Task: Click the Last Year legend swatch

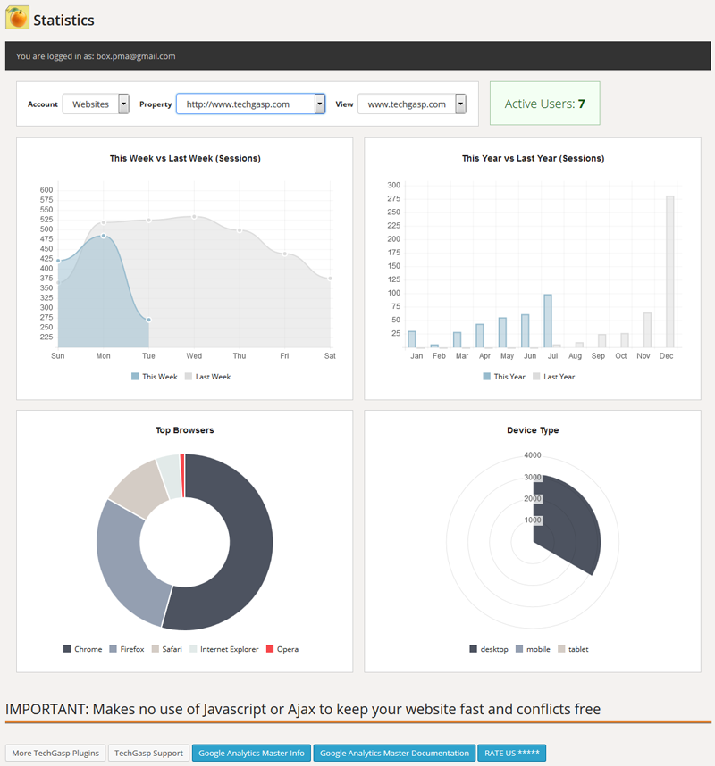Action: (x=536, y=377)
